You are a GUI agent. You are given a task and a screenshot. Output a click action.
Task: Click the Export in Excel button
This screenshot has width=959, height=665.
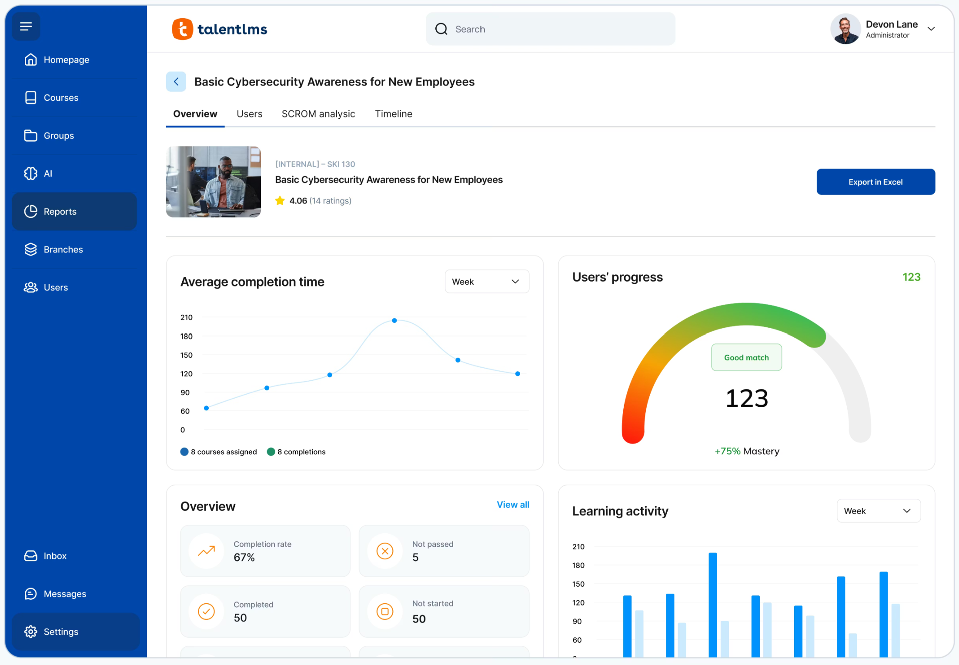click(875, 182)
